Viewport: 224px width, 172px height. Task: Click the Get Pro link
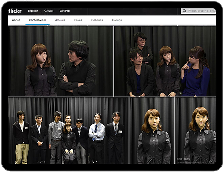(65, 11)
